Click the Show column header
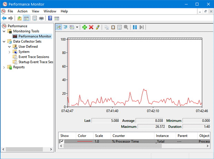 (x=67, y=135)
